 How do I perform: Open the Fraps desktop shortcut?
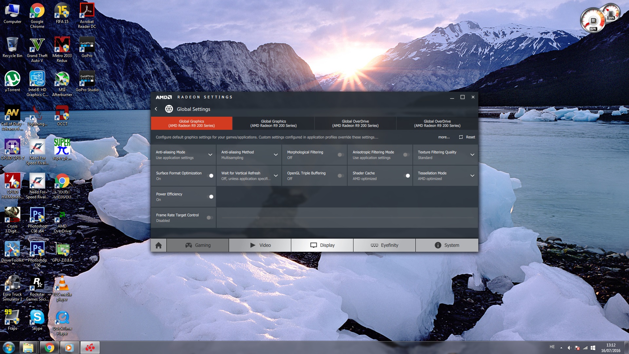(x=12, y=320)
